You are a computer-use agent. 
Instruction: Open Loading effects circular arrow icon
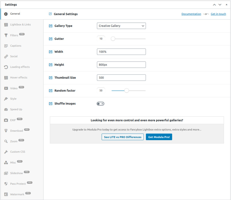[6, 67]
